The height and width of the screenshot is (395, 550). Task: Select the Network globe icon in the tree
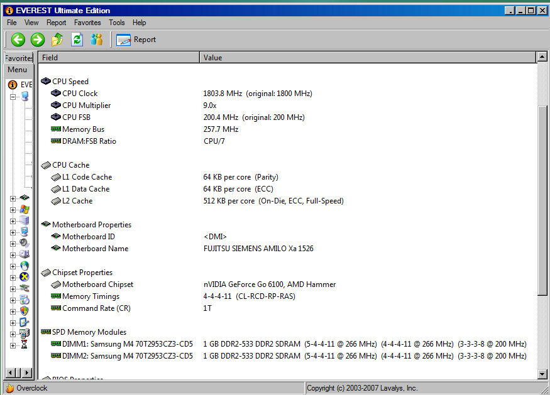click(25, 266)
